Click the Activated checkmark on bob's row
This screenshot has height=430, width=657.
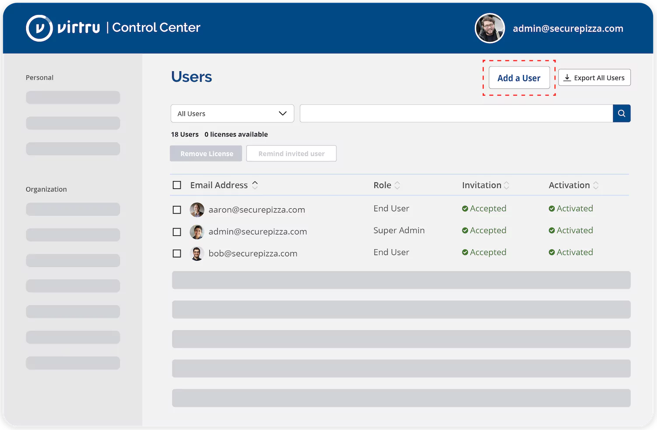point(552,252)
